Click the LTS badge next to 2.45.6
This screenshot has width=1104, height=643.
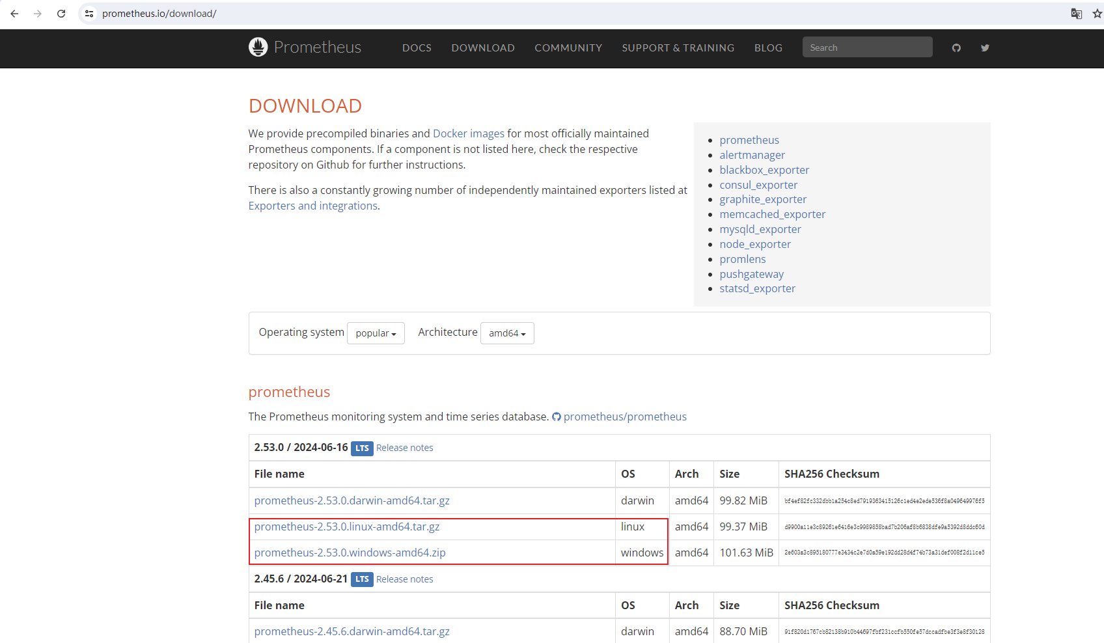click(x=362, y=579)
